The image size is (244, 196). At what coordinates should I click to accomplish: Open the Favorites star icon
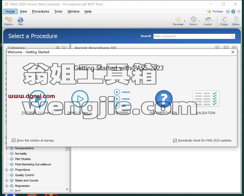(x=178, y=19)
